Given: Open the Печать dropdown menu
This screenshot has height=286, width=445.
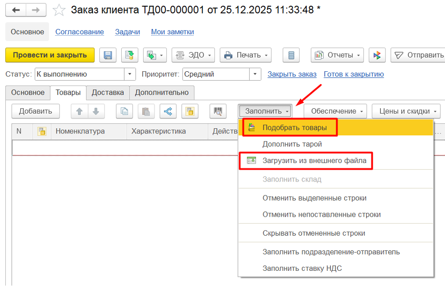Looking at the screenshot, I should (x=245, y=55).
